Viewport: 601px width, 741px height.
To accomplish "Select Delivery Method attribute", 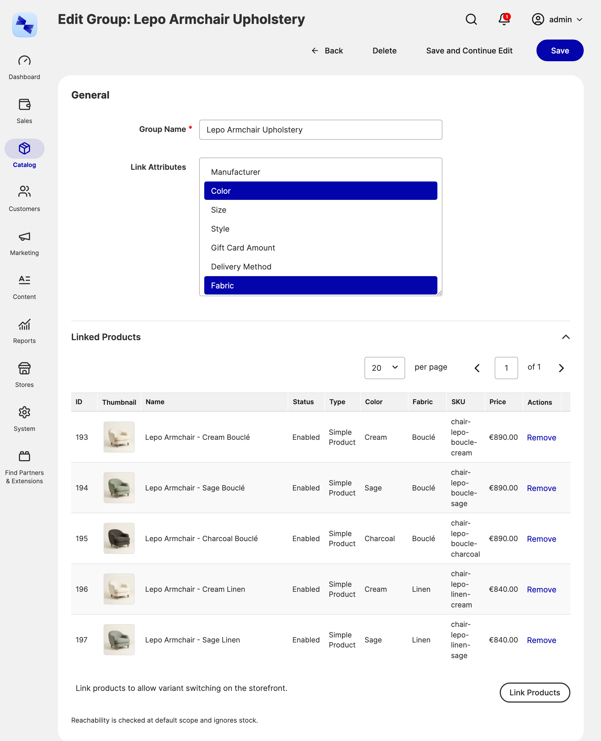I will 321,267.
